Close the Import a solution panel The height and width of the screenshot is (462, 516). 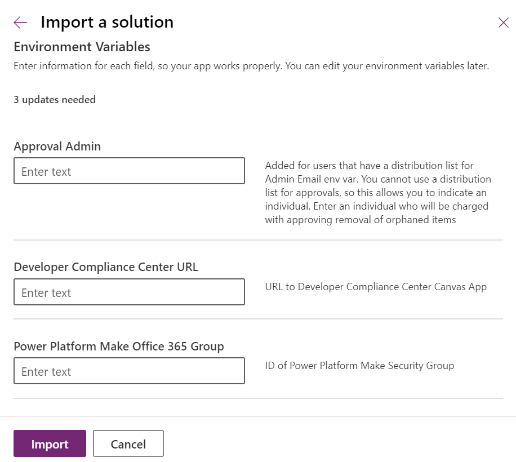pyautogui.click(x=503, y=23)
